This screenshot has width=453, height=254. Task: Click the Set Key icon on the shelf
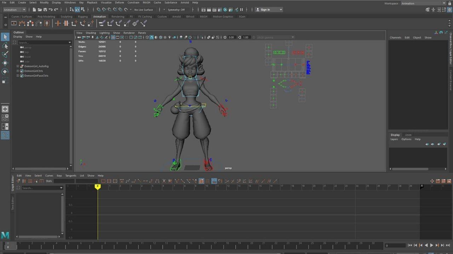(58, 23)
